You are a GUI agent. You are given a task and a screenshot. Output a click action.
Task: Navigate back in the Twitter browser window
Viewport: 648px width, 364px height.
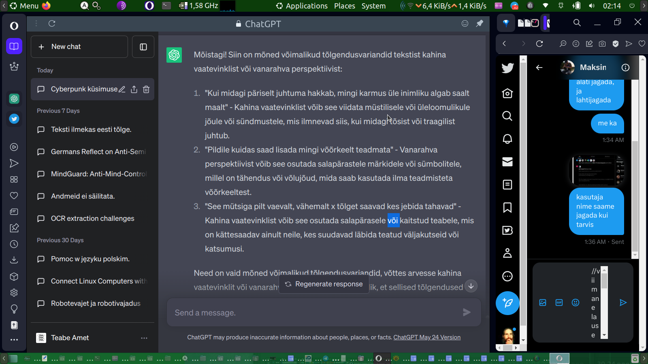coord(504,44)
